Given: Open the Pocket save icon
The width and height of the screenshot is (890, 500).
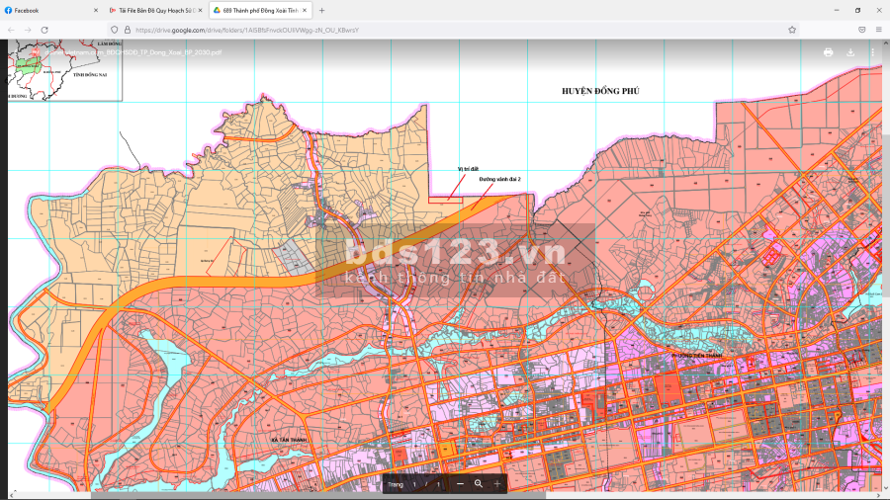Looking at the screenshot, I should tap(861, 30).
